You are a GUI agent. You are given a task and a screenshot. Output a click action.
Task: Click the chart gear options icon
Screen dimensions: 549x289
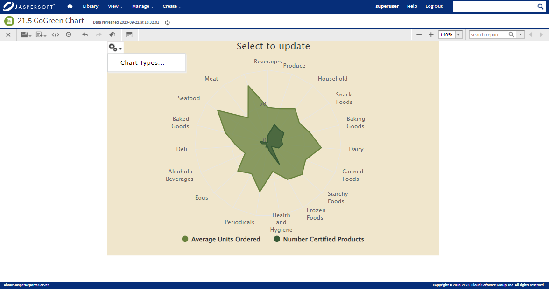pyautogui.click(x=115, y=48)
